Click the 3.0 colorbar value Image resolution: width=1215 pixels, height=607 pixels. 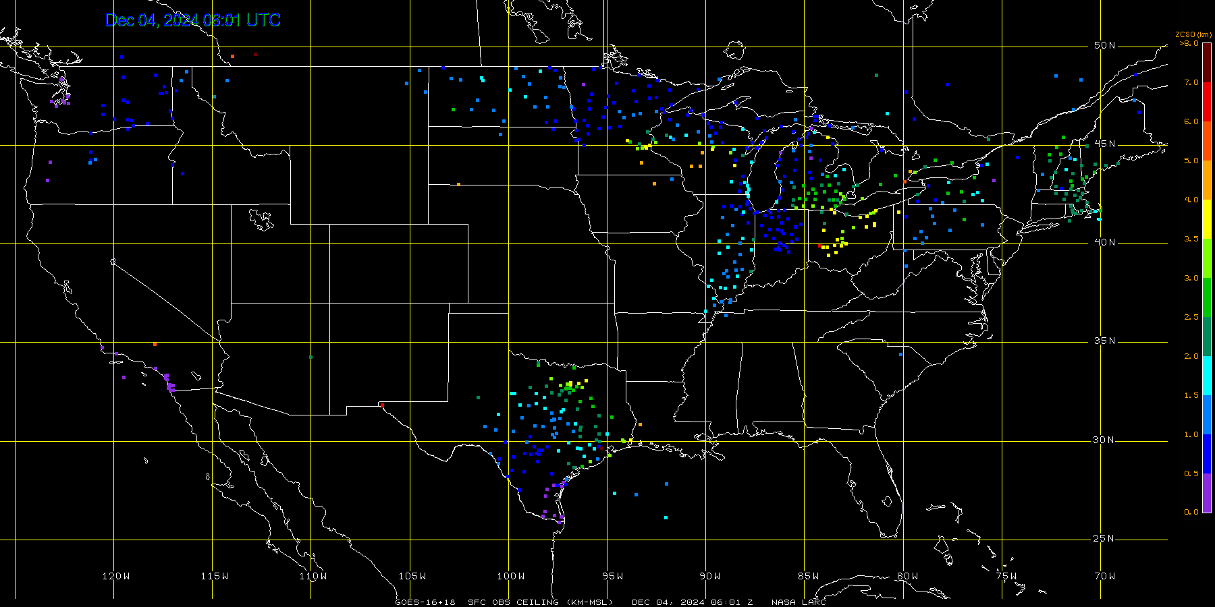pos(1191,278)
